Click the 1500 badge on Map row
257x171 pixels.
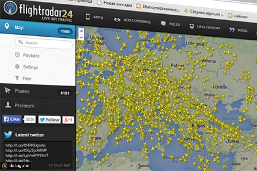[65, 31]
